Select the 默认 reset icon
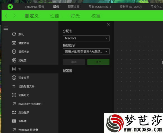 pyautogui.click(x=14, y=34)
